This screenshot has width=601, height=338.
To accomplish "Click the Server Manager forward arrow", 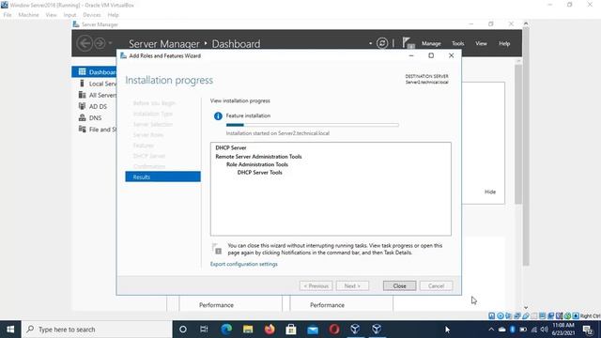I will [100, 43].
